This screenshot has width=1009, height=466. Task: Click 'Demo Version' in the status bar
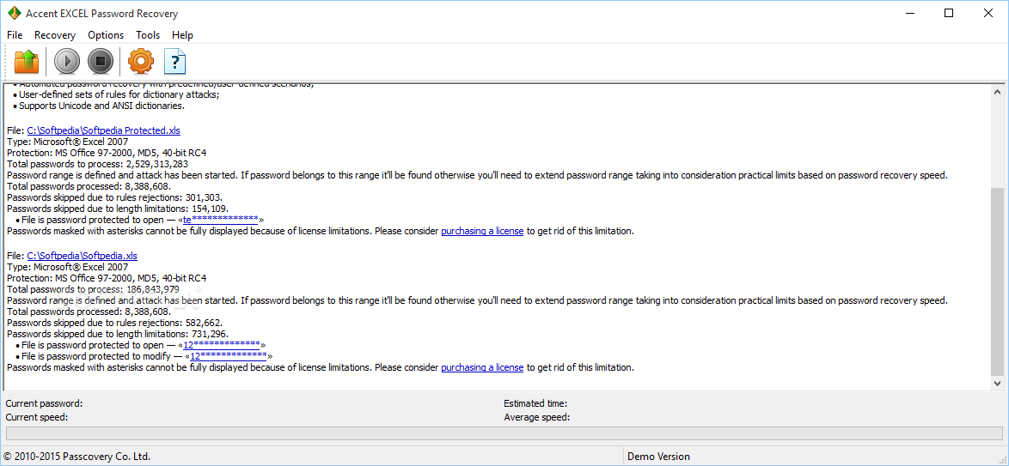(x=658, y=457)
